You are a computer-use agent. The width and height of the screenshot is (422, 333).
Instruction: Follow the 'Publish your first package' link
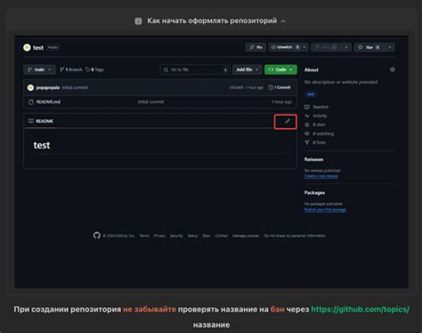click(325, 209)
